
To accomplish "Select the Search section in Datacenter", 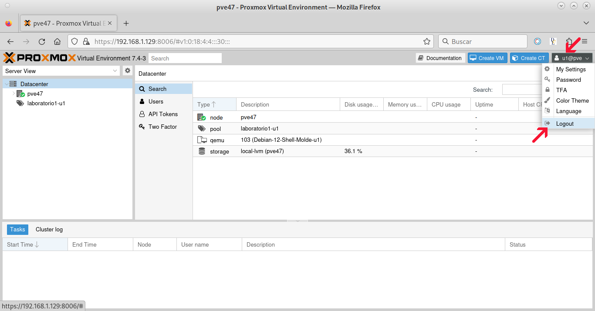I will click(x=163, y=89).
